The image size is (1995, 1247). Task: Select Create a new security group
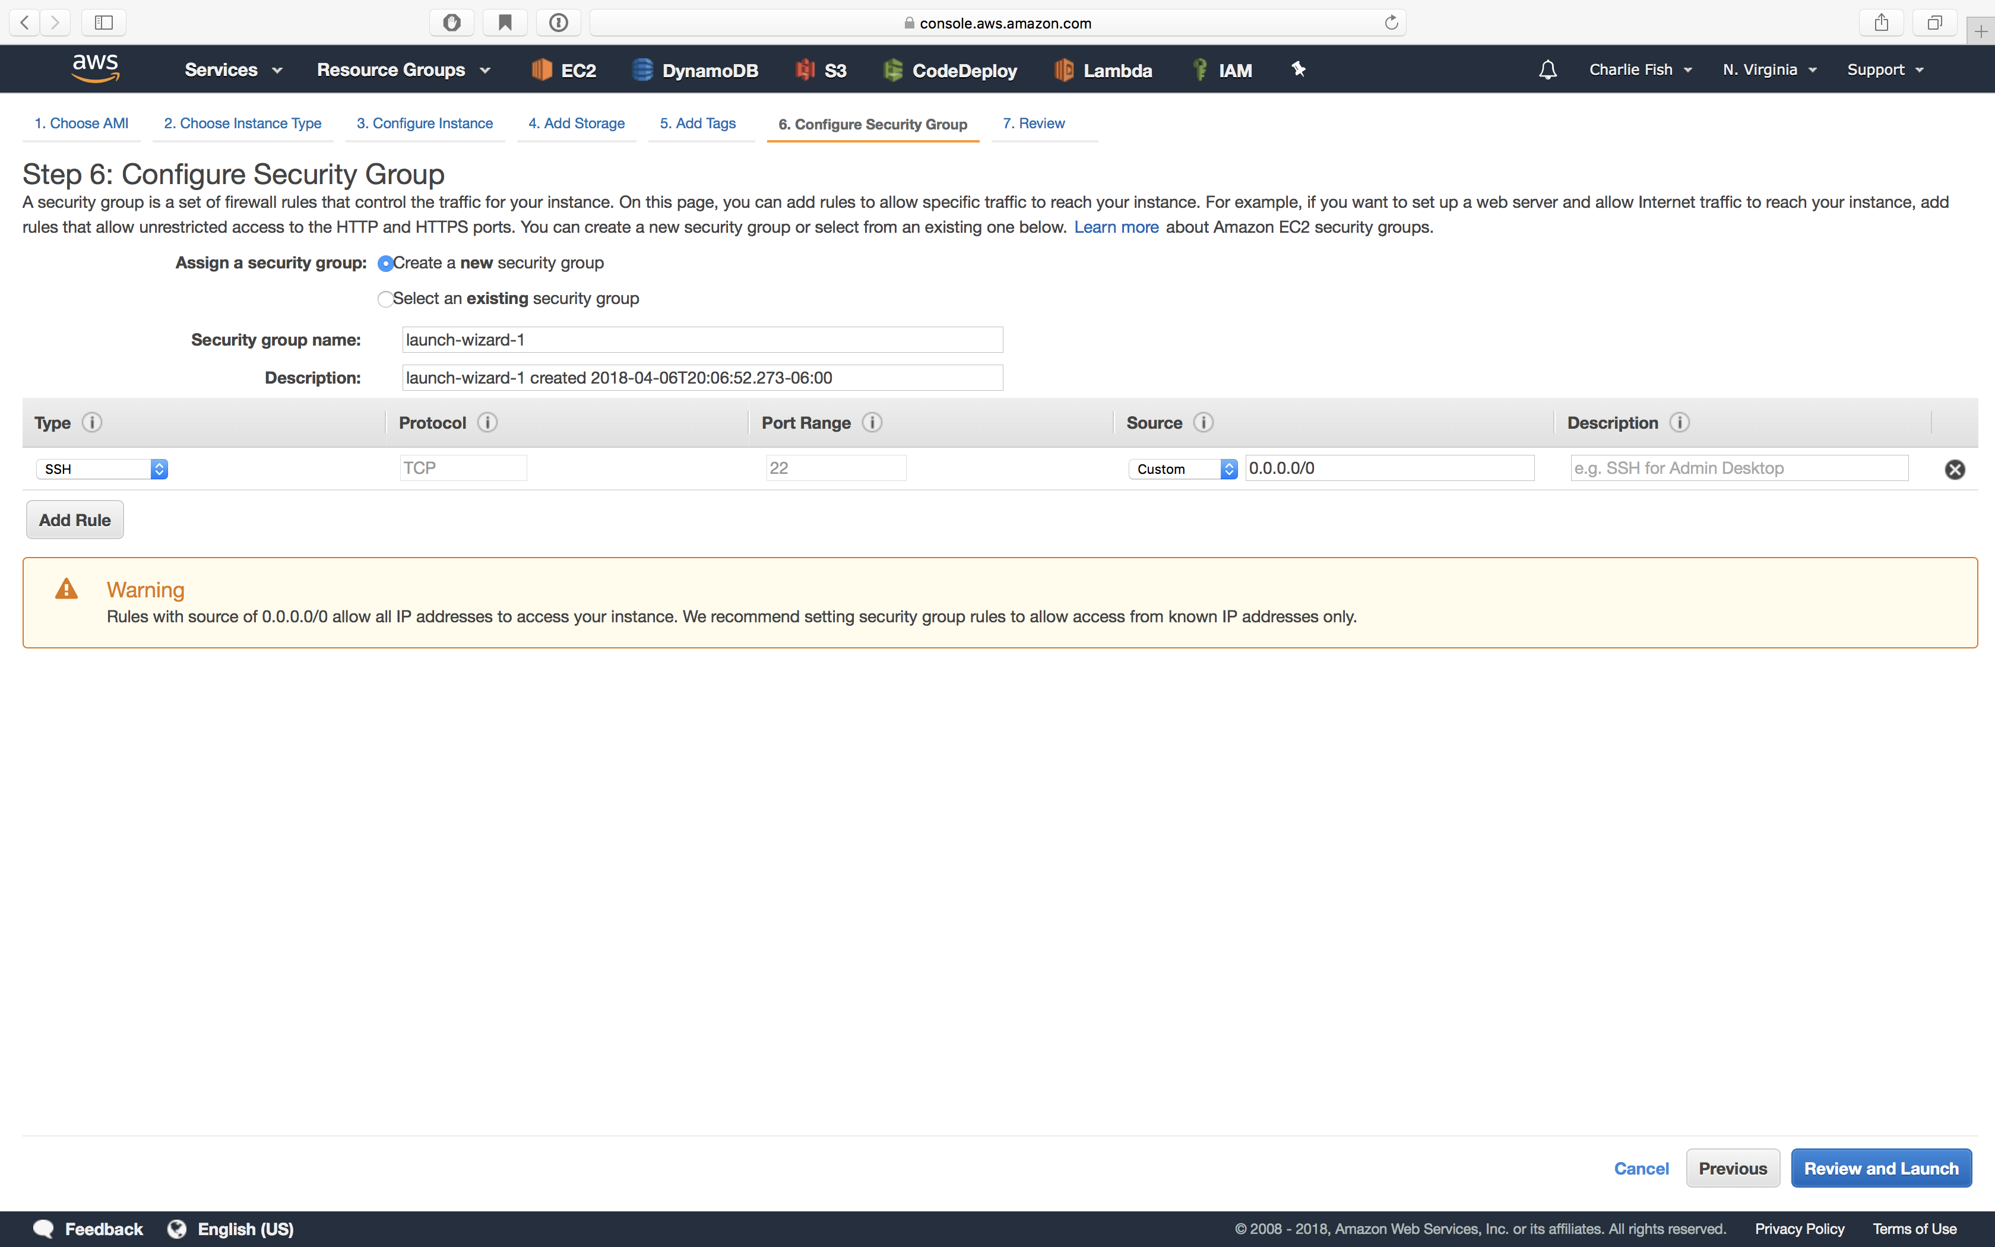click(385, 264)
